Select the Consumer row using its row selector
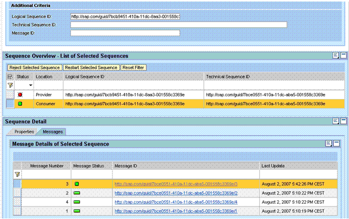The image size is (349, 219). tap(10, 104)
